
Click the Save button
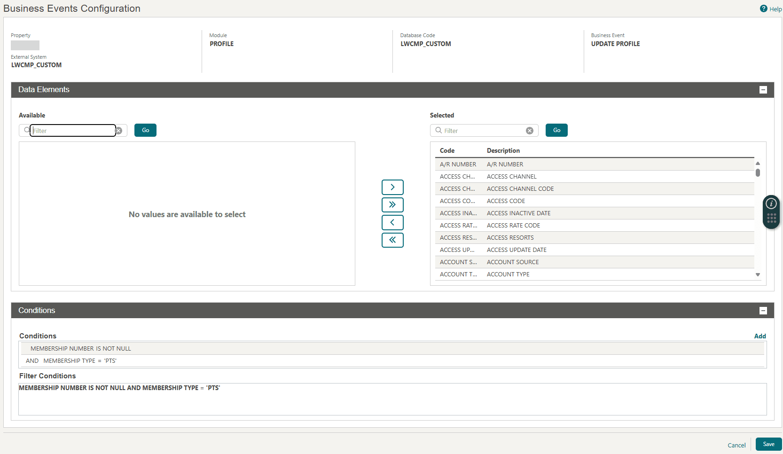point(768,444)
